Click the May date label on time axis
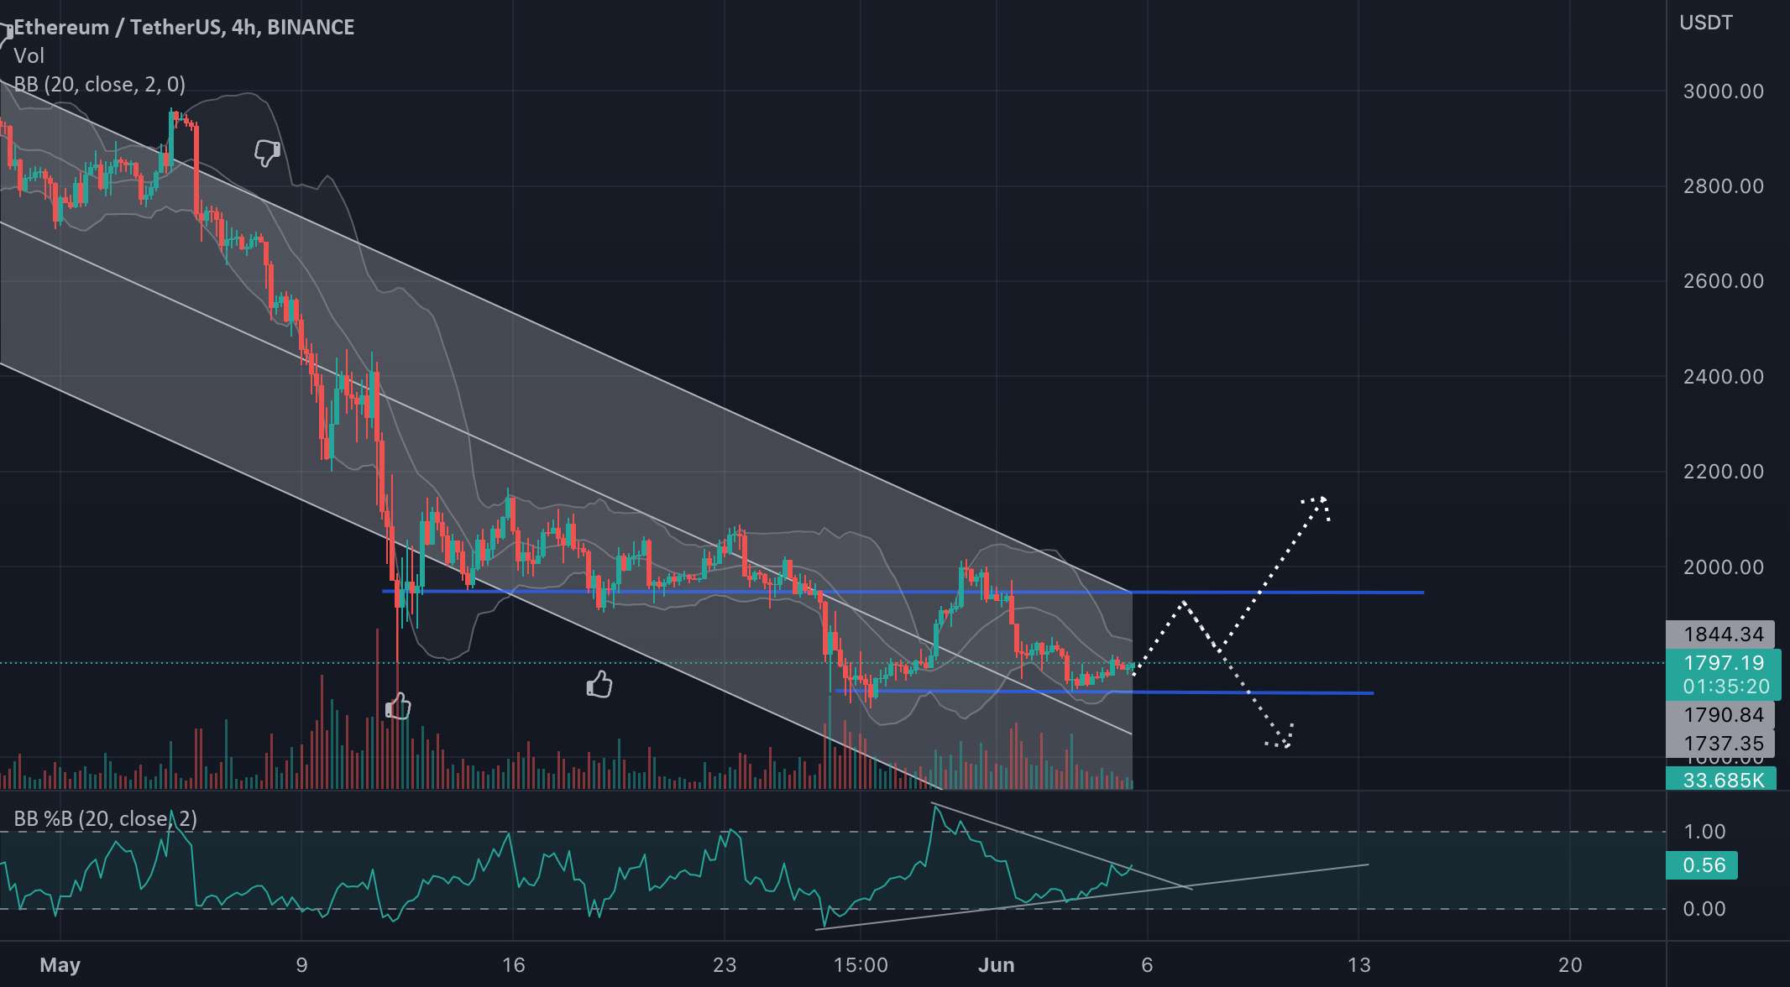Screen dimensions: 1790x987 (x=60, y=964)
